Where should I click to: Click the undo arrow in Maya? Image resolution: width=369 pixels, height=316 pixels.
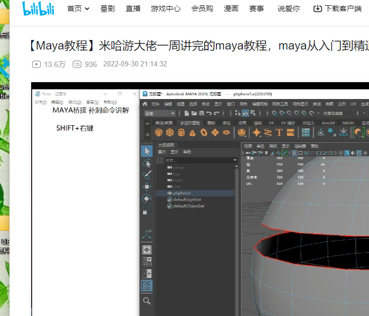coord(209,113)
